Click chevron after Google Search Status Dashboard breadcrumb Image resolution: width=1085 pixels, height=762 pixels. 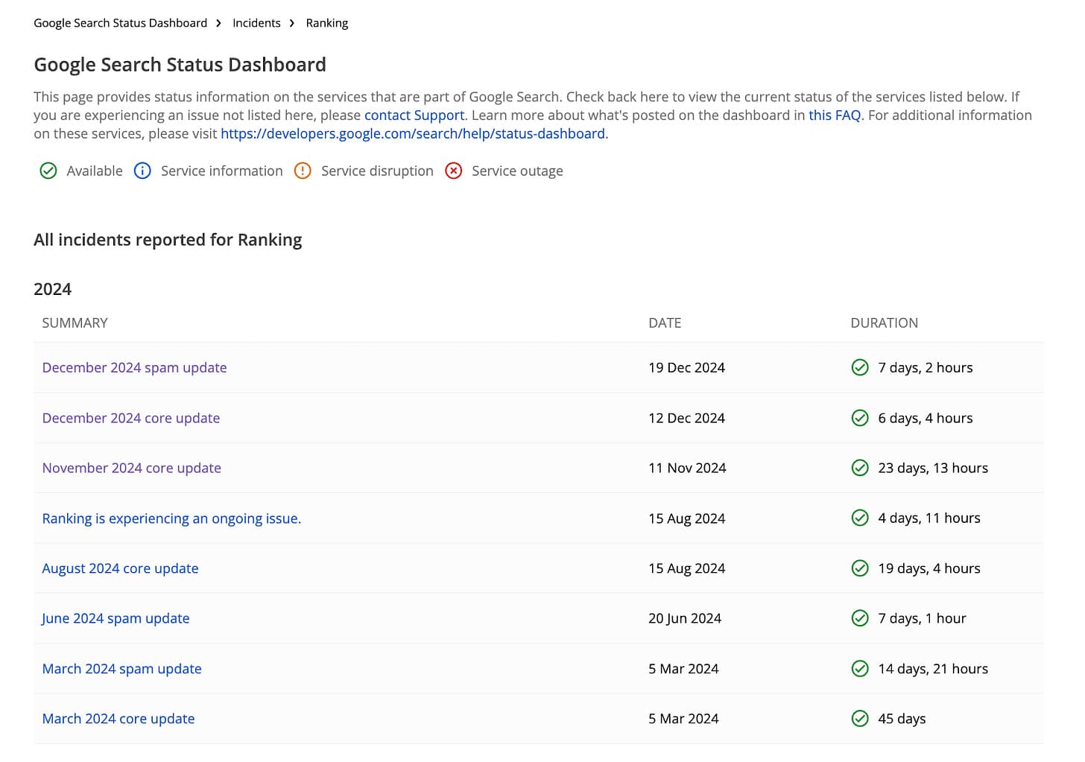click(x=218, y=24)
